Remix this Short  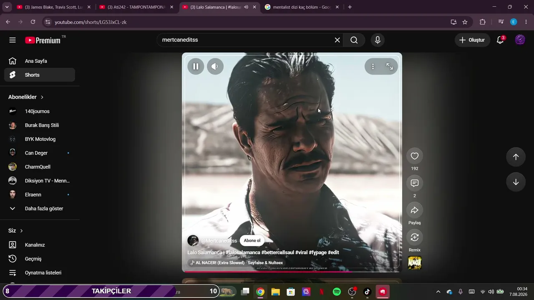(415, 237)
